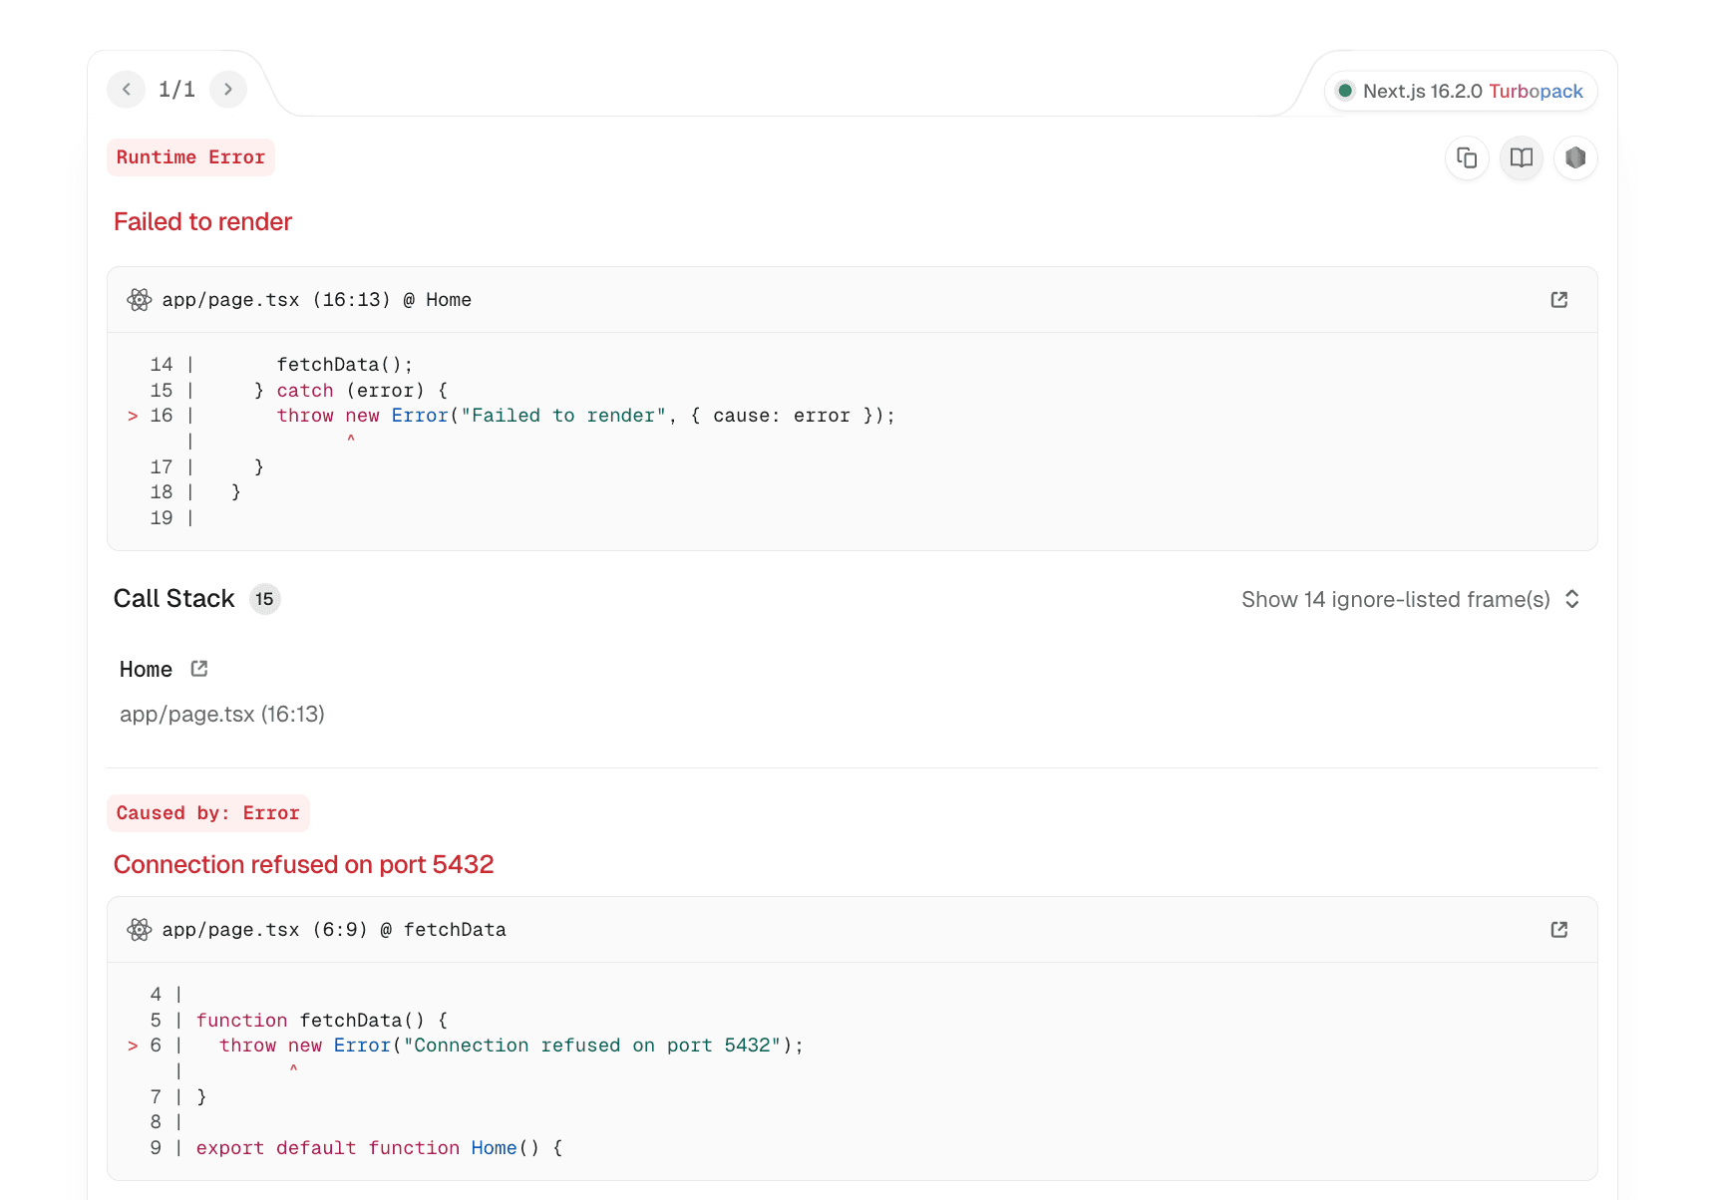The height and width of the screenshot is (1200, 1715).
Task: Open Home code frame in editor
Action: click(x=1559, y=300)
